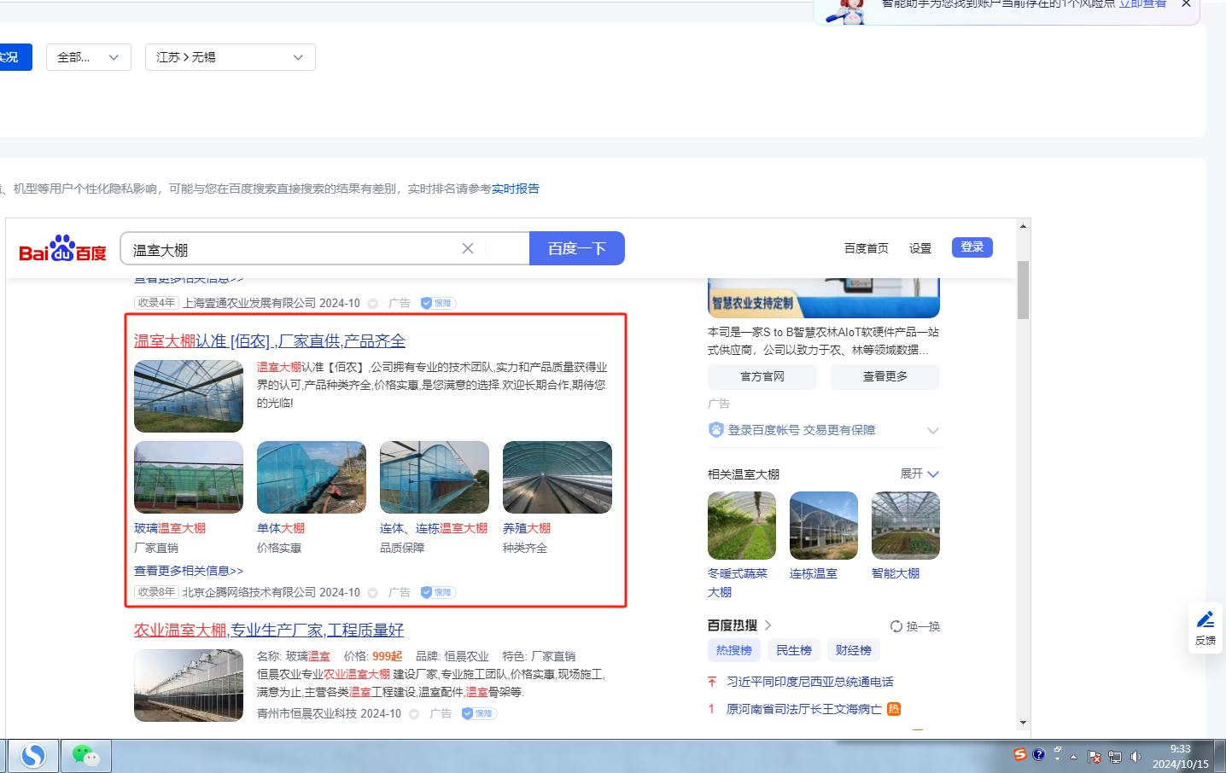This screenshot has height=773, width=1226.
Task: Click the 百度一下 search button
Action: click(x=577, y=248)
